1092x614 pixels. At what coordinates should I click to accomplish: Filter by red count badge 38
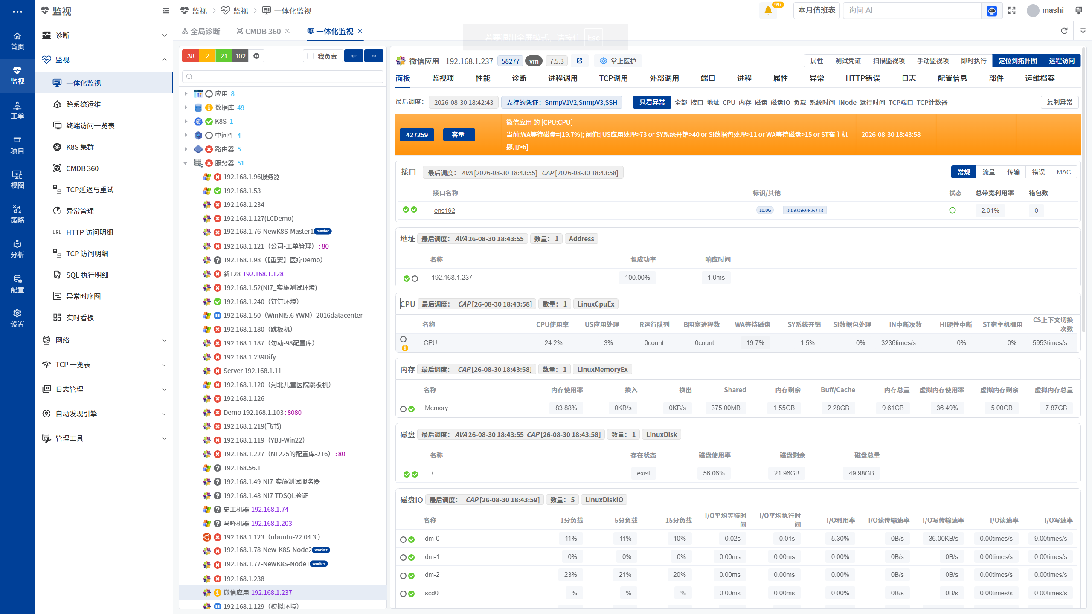(x=191, y=56)
